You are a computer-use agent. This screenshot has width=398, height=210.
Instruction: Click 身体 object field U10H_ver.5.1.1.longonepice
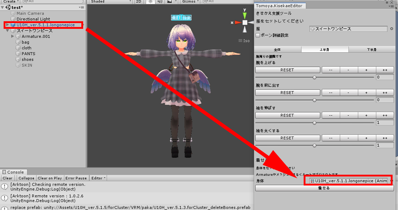click(348, 181)
